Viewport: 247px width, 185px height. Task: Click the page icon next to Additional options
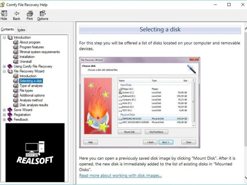16,95
